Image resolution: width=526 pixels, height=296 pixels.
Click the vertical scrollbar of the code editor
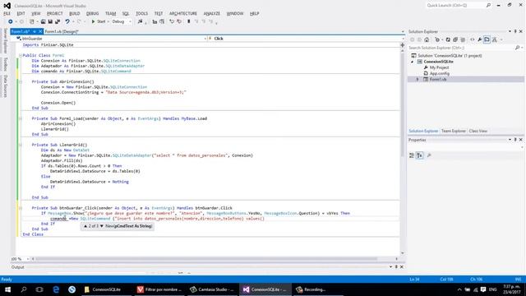pyautogui.click(x=402, y=104)
